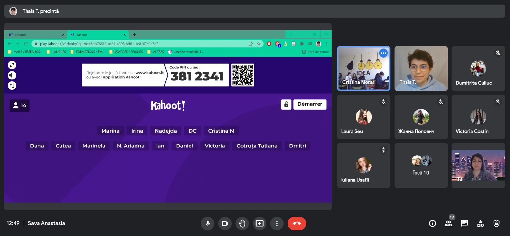Click the present screen icon
The width and height of the screenshot is (510, 236).
pyautogui.click(x=259, y=223)
